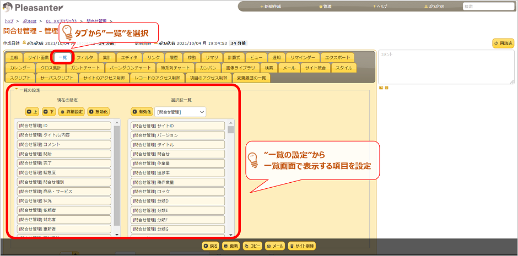Open the 通知 tab
Image resolution: width=518 pixels, height=256 pixels.
click(x=277, y=57)
